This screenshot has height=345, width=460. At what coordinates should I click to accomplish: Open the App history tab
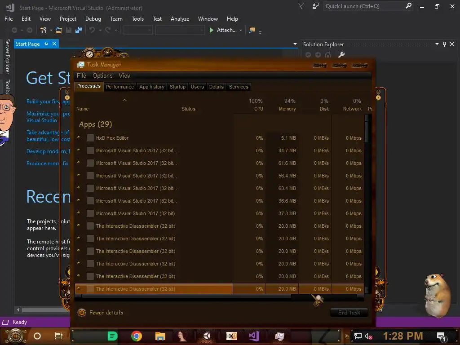click(152, 87)
